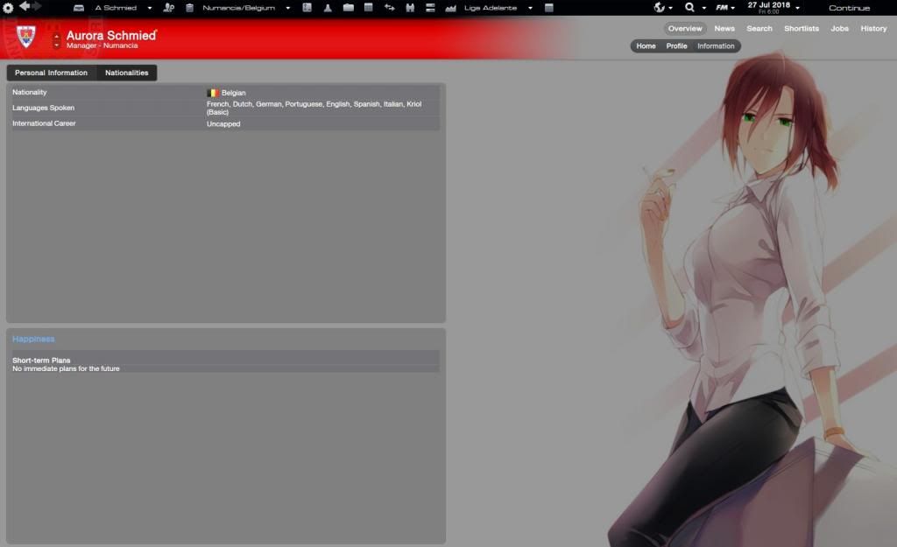
Task: Click the Numancia/Belgium label
Action: [238, 8]
